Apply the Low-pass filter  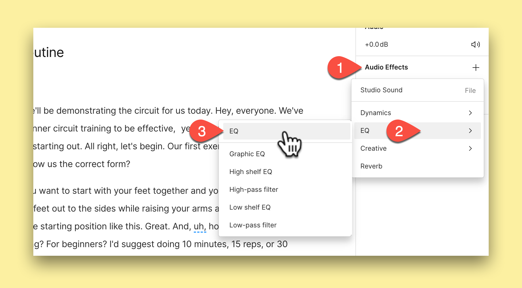[287, 225]
